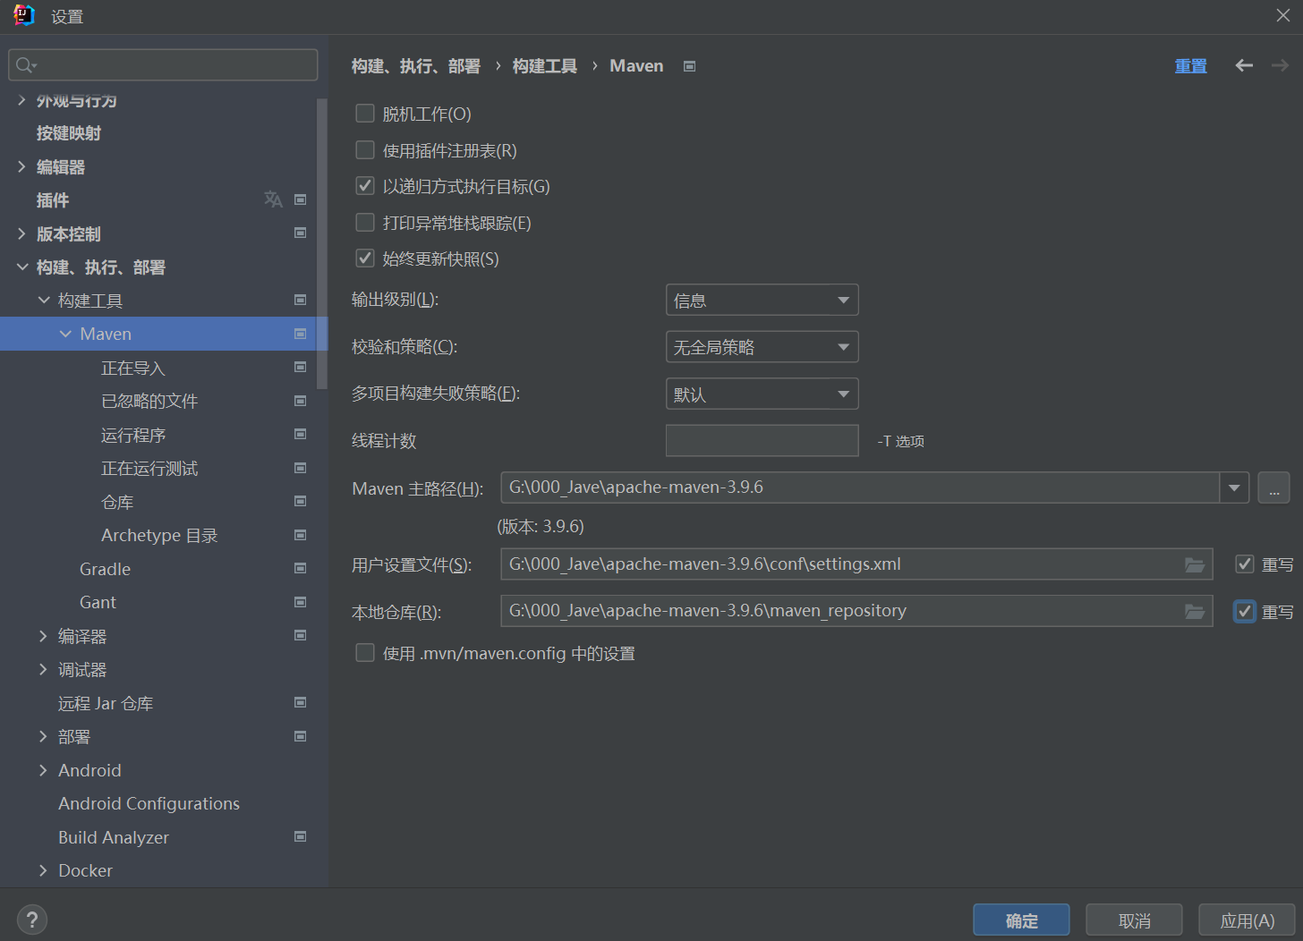Click project-level icon beside 构建工具
Viewport: 1303px width, 941px height.
(x=301, y=300)
